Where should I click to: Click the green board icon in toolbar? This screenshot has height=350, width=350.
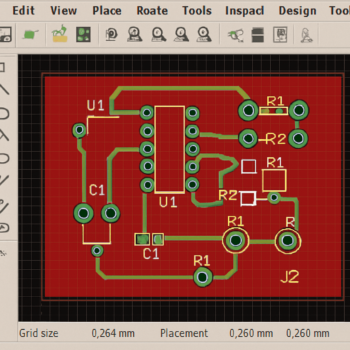coord(30,34)
